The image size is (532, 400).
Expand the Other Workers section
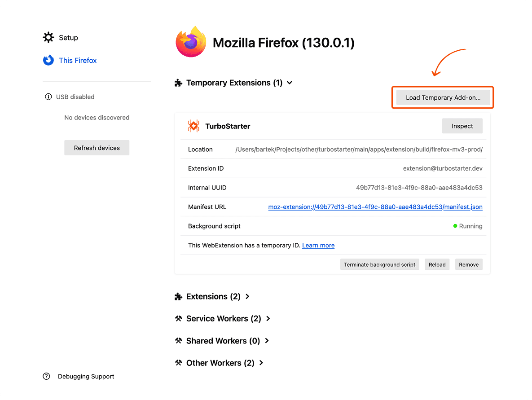(x=260, y=363)
